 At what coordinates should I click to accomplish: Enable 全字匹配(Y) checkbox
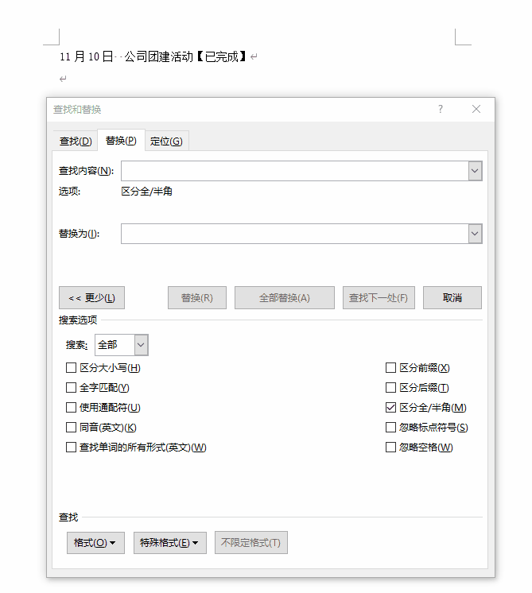pos(71,388)
